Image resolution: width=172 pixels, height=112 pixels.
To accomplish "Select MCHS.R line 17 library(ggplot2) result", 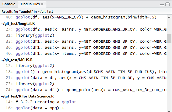I will point(83,66).
